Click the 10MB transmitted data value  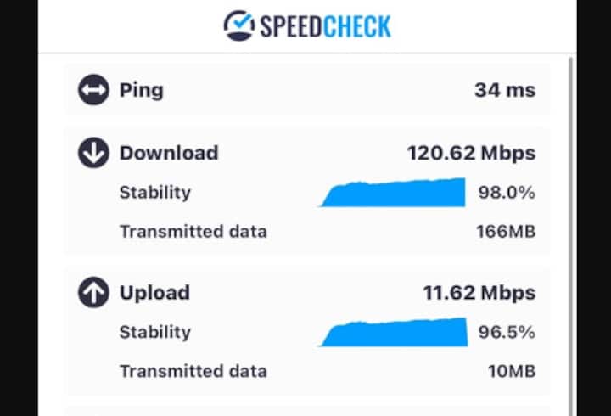click(x=510, y=371)
